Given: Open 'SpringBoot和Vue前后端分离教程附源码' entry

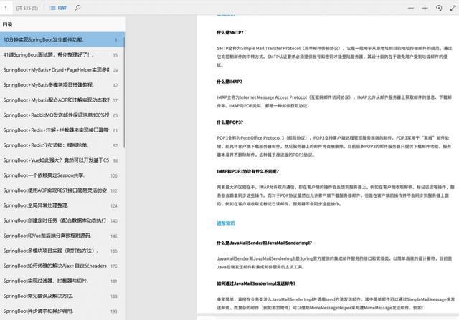Looking at the screenshot, I should click(62, 236).
